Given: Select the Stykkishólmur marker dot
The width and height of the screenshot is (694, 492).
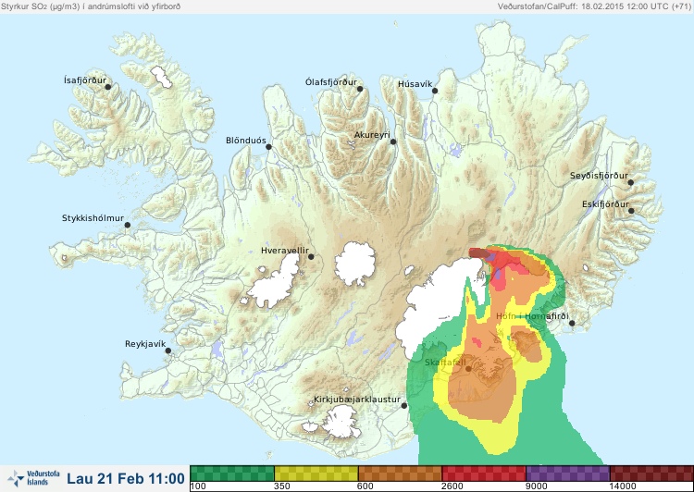Looking at the screenshot, I should coord(128,225).
